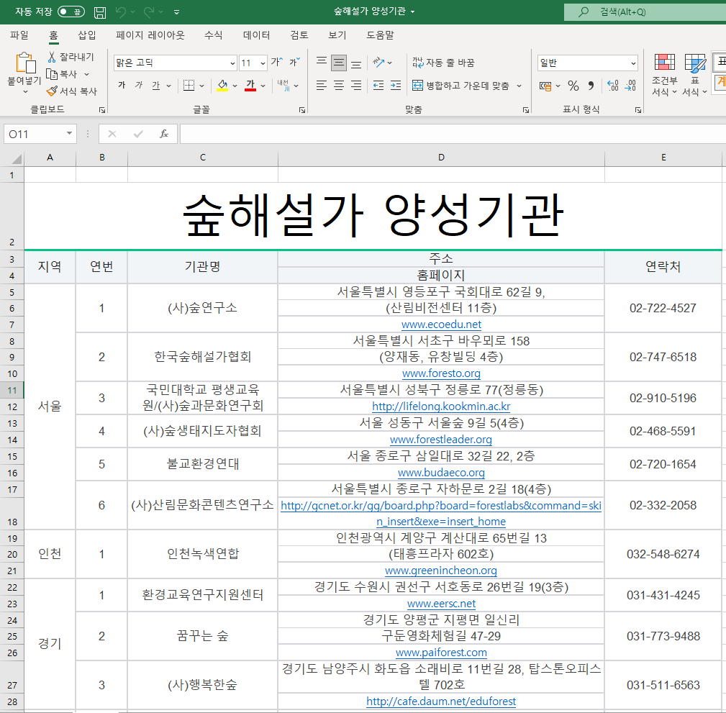Open the merge and center dropdown arrow

click(519, 86)
